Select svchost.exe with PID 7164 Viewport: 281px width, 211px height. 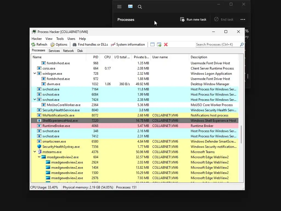coord(135,89)
